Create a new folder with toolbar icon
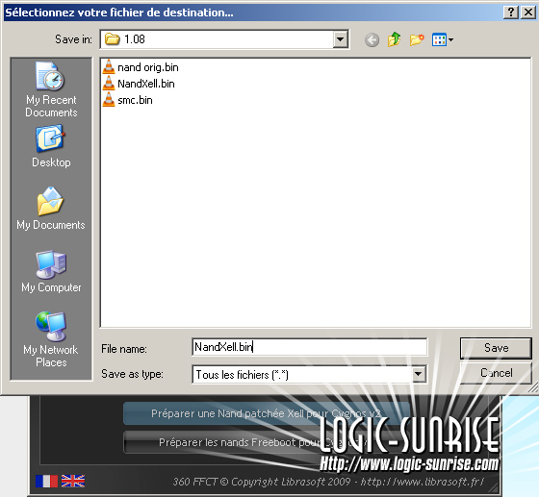The image size is (539, 497). (417, 39)
